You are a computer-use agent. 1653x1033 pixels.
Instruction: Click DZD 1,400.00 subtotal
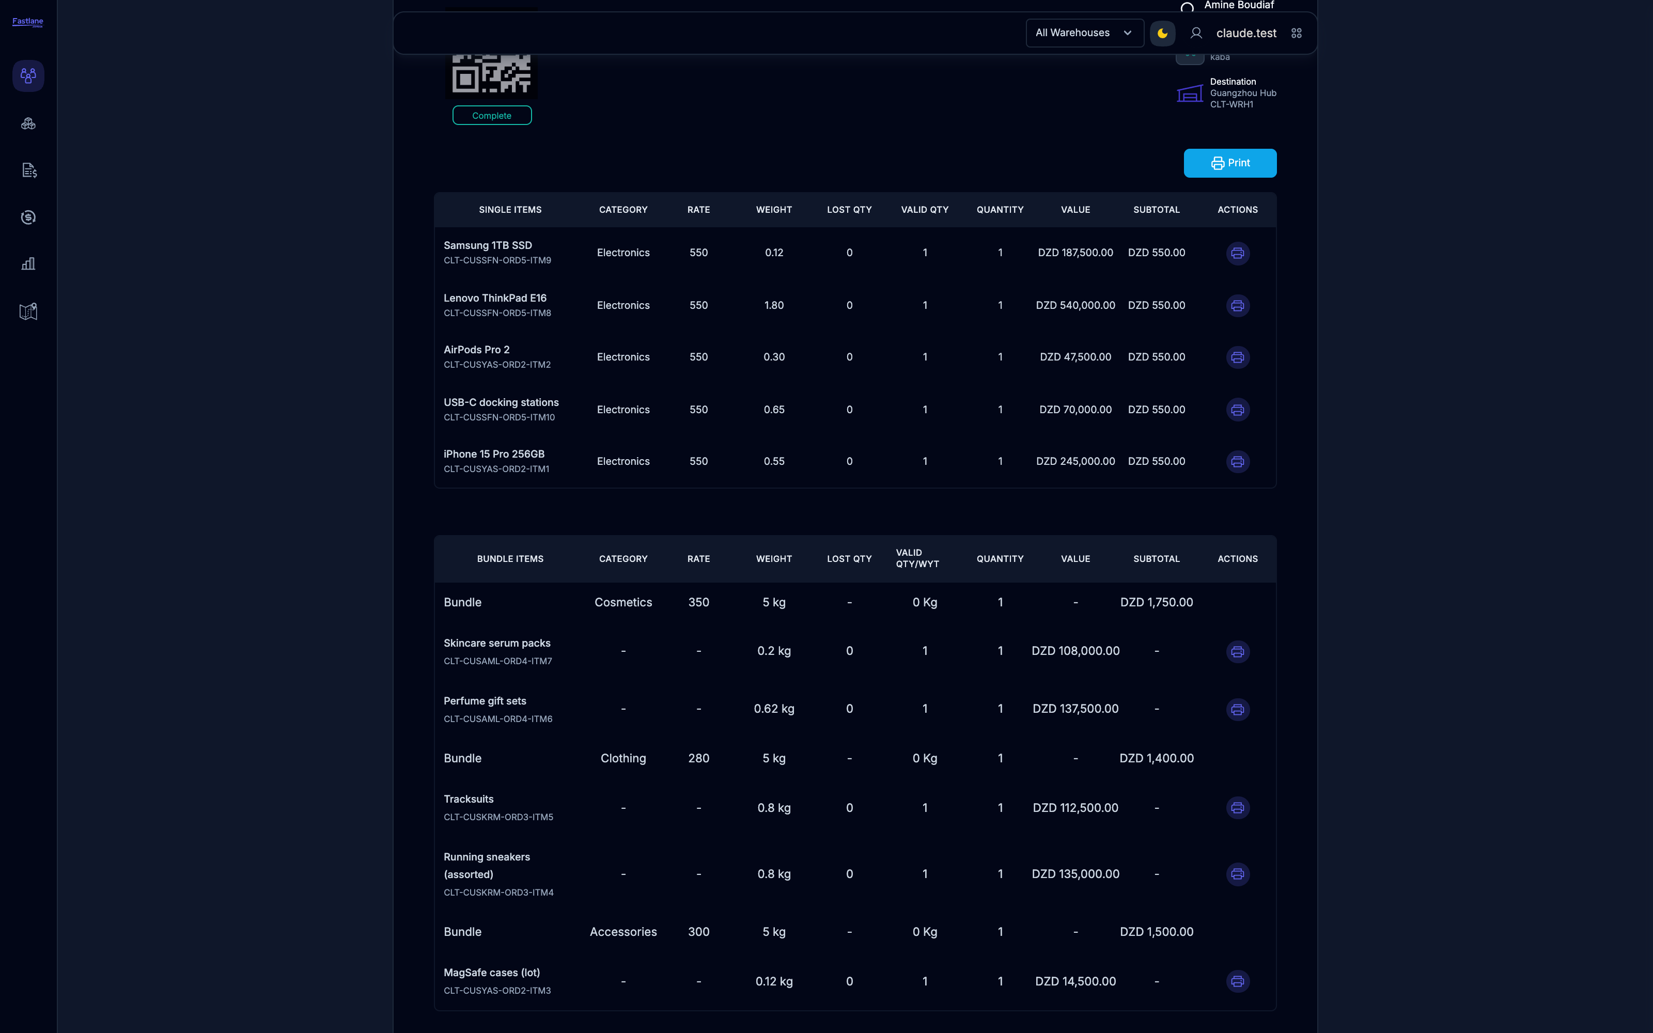tap(1157, 758)
